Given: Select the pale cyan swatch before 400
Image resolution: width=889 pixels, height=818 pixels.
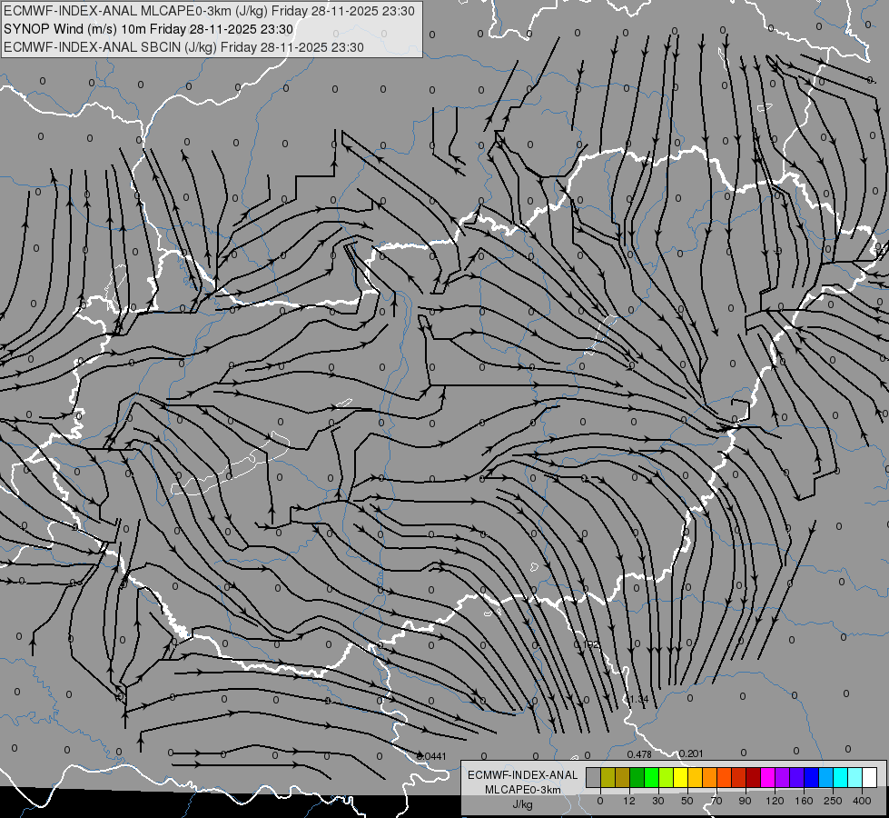Looking at the screenshot, I should 855,777.
